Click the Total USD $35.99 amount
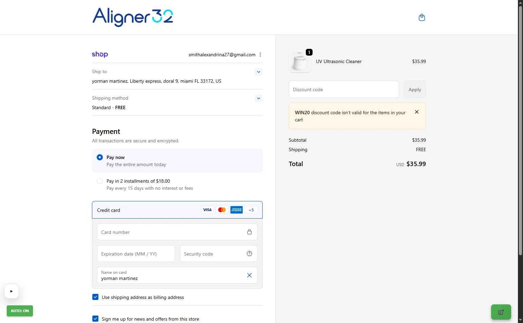Image resolution: width=523 pixels, height=323 pixels. pos(411,164)
